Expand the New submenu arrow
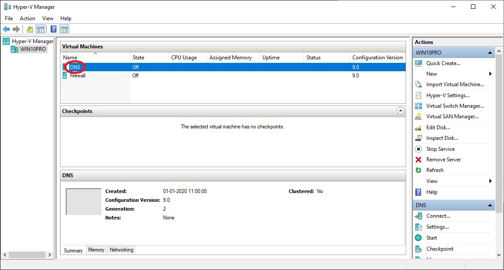Viewport: 504px width, 270px height. click(490, 74)
